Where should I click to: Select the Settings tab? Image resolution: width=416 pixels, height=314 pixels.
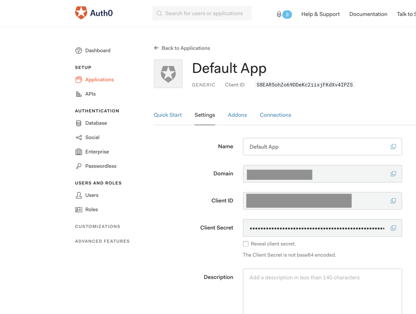205,115
